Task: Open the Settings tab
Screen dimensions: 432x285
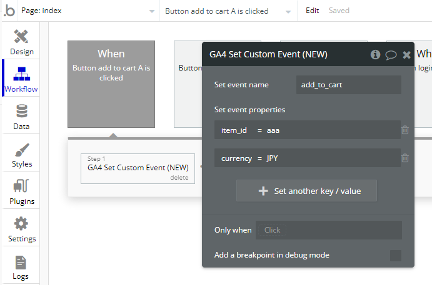Action: pyautogui.click(x=21, y=229)
